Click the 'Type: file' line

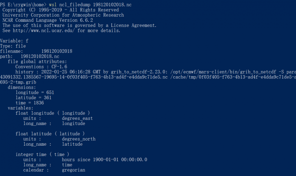[13, 46]
